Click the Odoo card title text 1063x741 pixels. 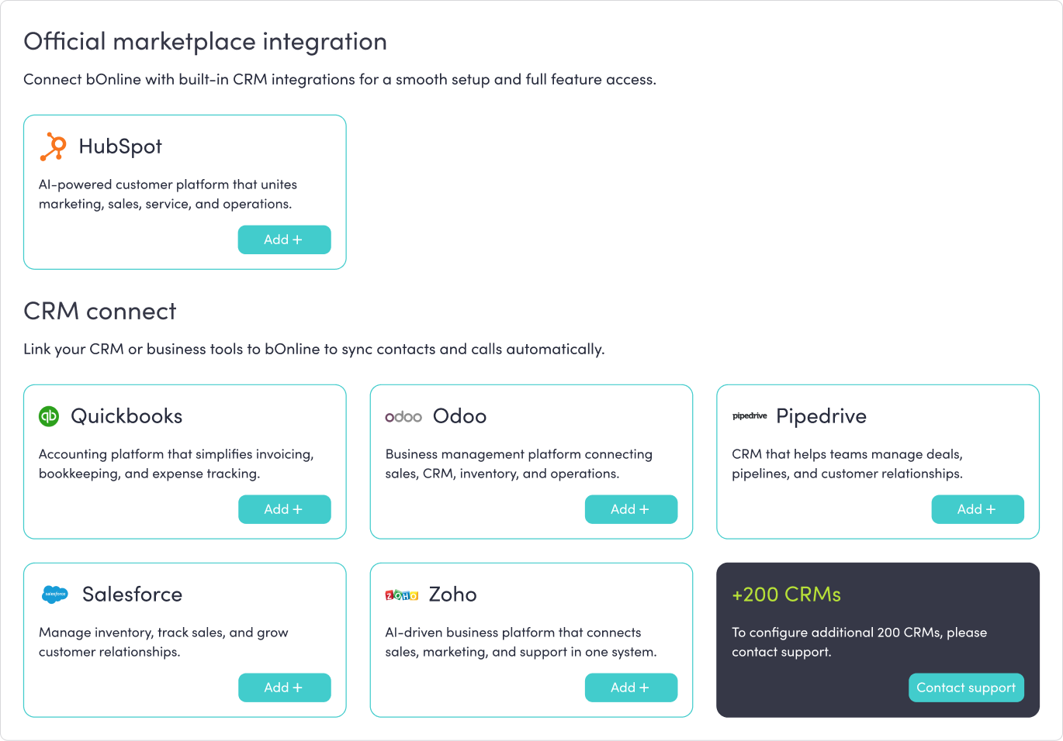pyautogui.click(x=459, y=416)
